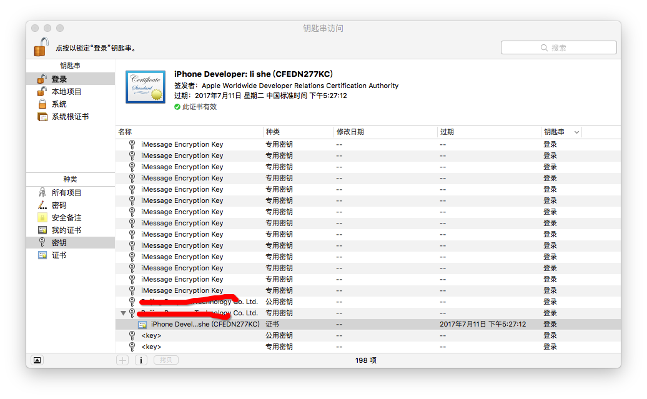Show the 所有项目 category
This screenshot has width=647, height=399.
click(71, 193)
